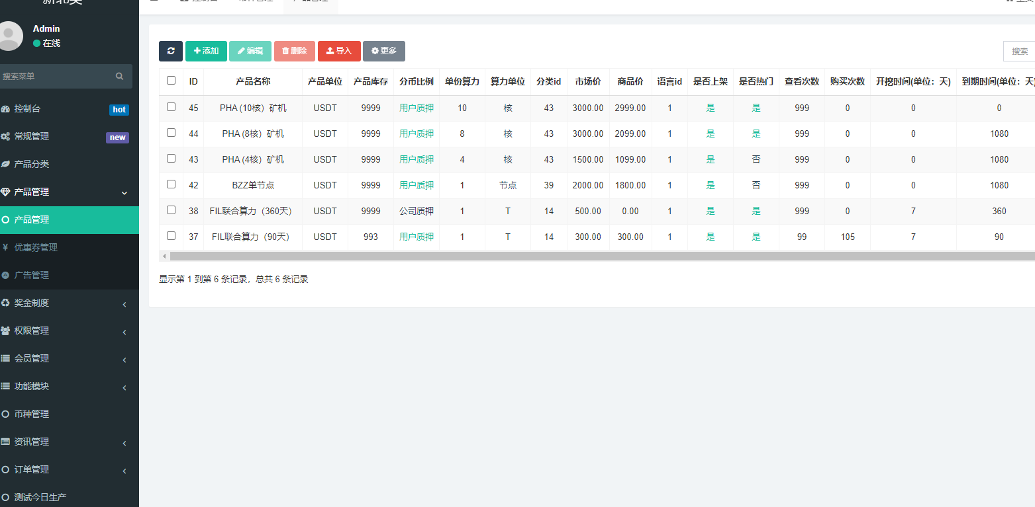The height and width of the screenshot is (507, 1035).
Task: Open 广告管理 in sidebar submenu
Action: (32, 276)
